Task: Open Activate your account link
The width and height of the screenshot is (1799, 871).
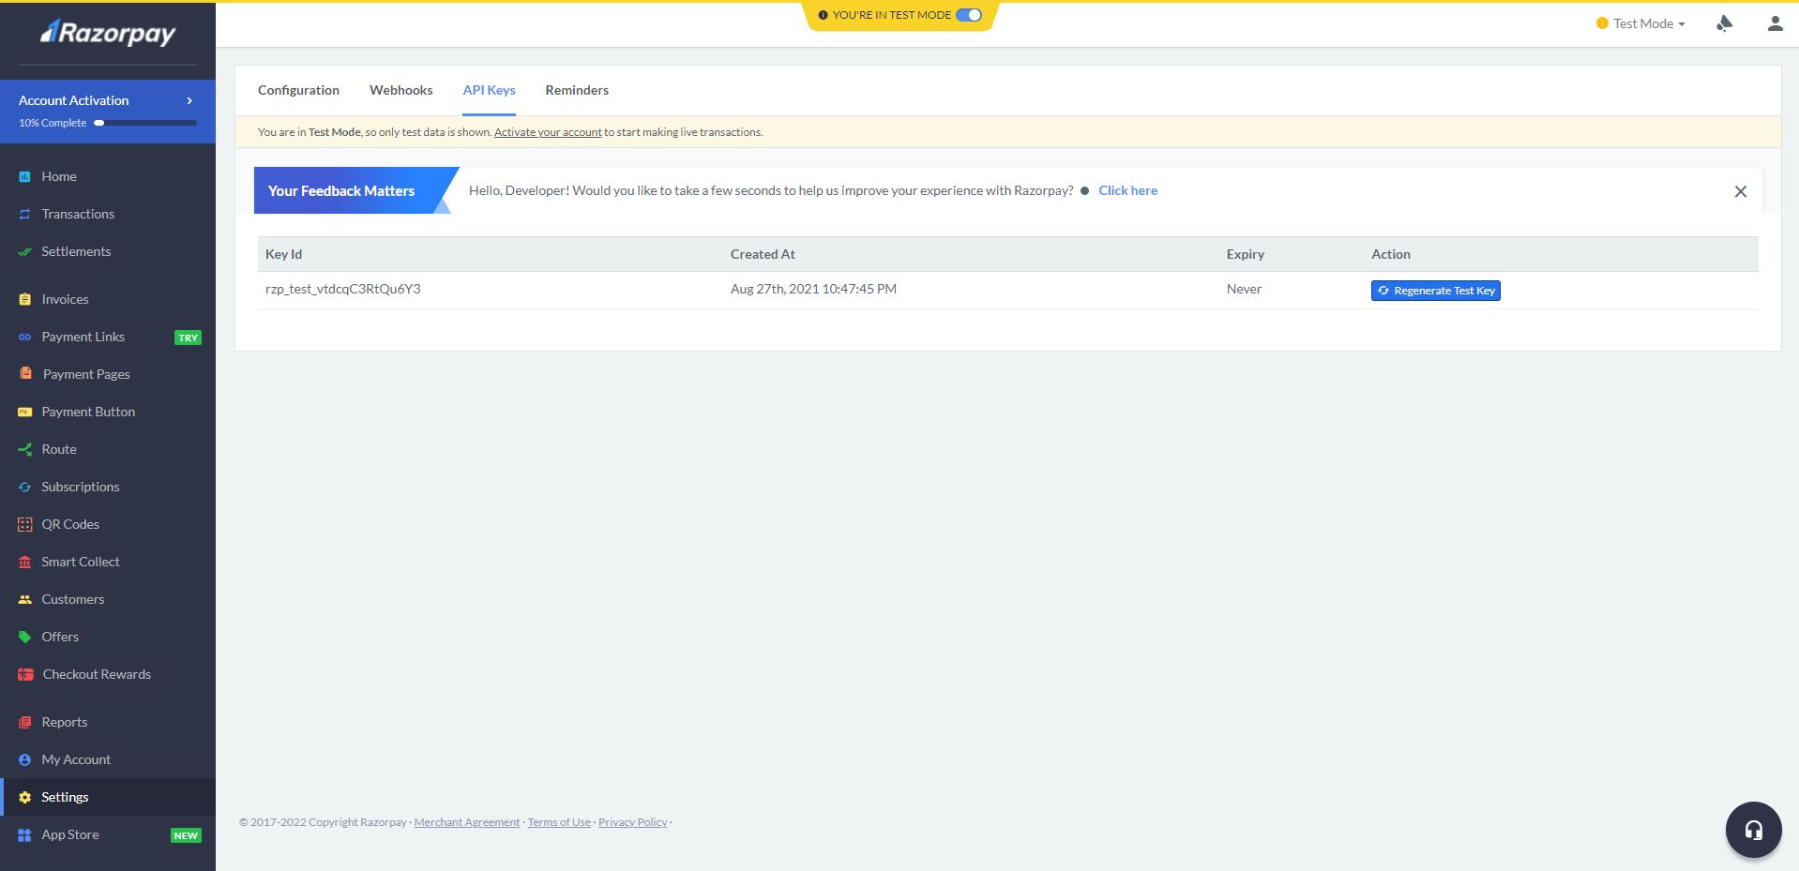Action: (x=548, y=132)
